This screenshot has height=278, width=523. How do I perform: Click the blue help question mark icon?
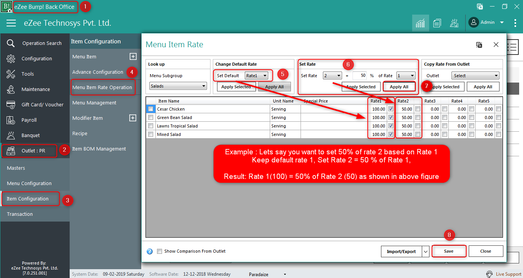[150, 252]
